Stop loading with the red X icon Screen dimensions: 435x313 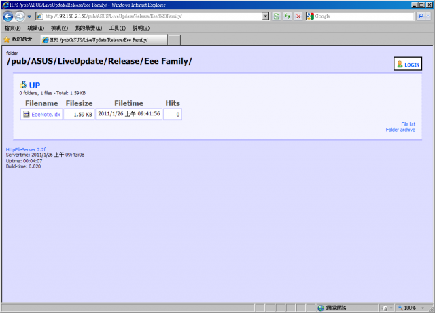click(298, 16)
